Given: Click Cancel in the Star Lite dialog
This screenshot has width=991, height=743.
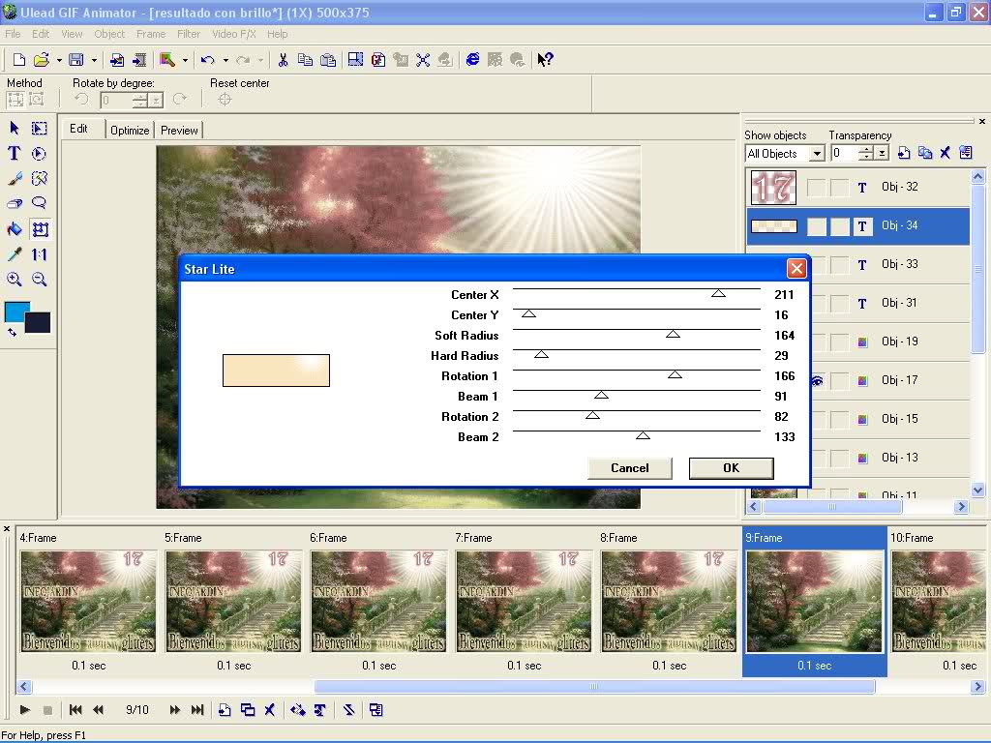Looking at the screenshot, I should [629, 468].
